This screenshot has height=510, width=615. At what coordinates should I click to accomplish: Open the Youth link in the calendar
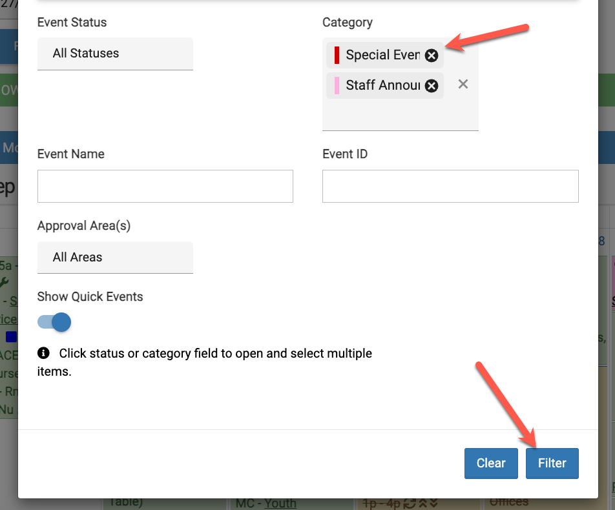280,503
